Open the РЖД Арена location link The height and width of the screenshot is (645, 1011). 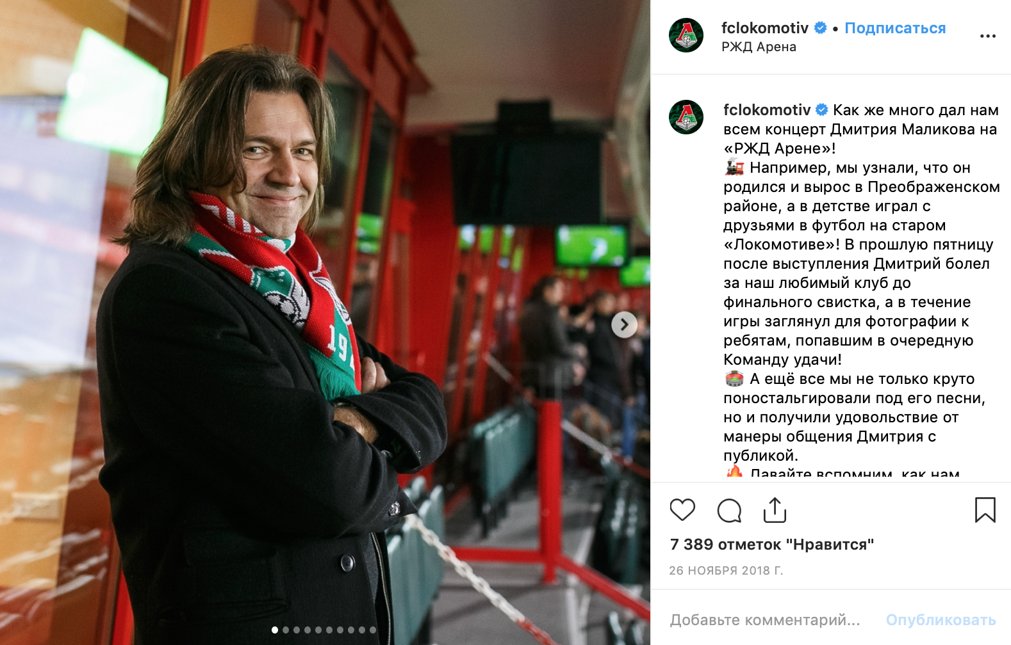(759, 47)
